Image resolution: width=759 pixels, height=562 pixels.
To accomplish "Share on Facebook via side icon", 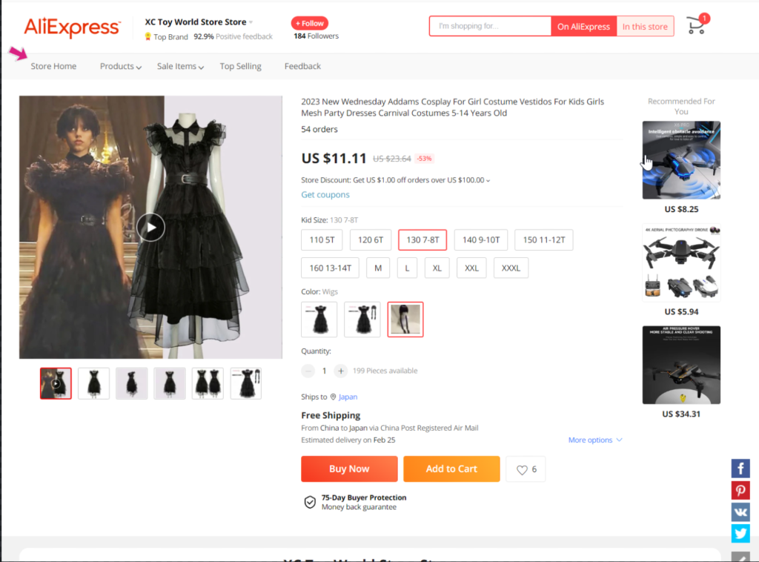I will click(x=740, y=469).
